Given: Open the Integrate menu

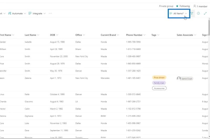Looking at the screenshot, I should tap(37, 14).
